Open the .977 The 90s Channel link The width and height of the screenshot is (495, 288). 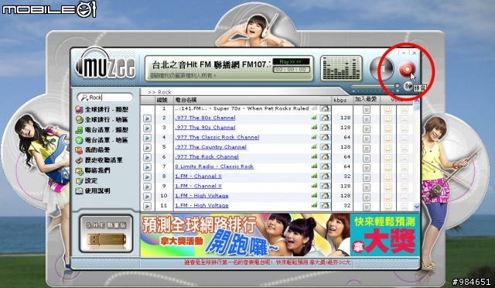click(x=205, y=128)
